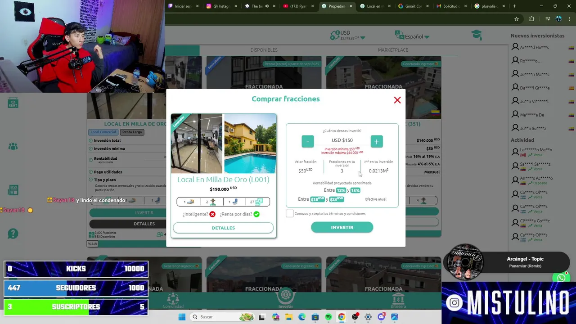
Task: Open the Chrome profile avatar
Action: (x=558, y=19)
